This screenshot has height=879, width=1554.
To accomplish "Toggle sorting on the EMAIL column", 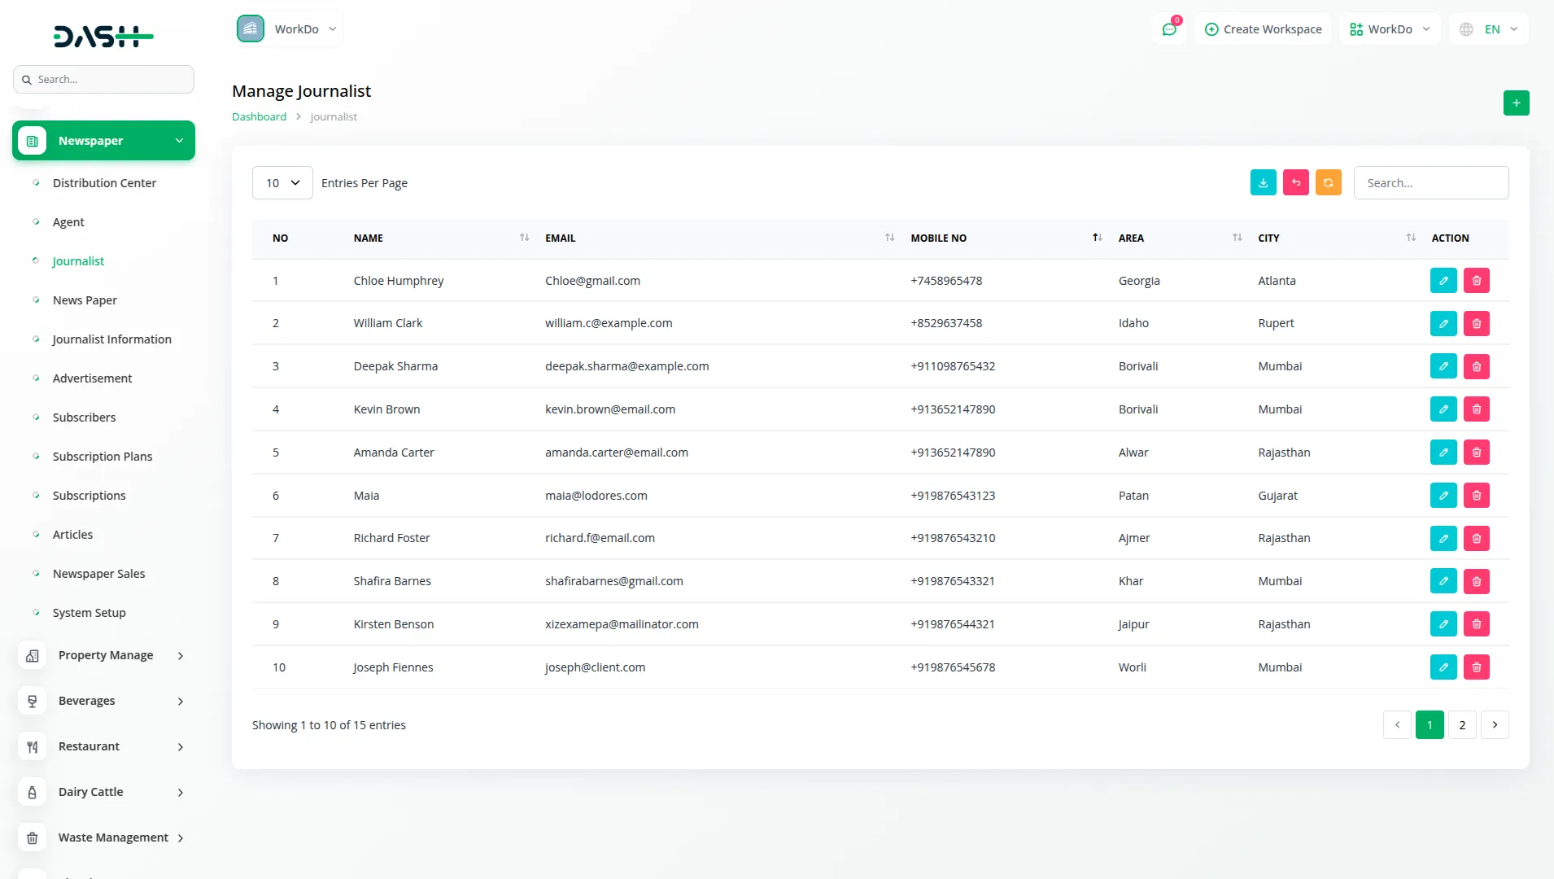I will click(889, 237).
